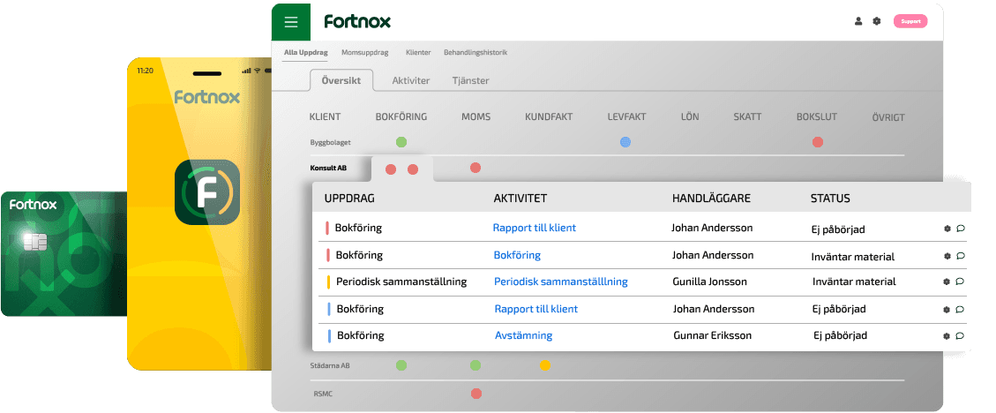
Task: Click Konsult AB red Moms status dot
Action: [476, 168]
